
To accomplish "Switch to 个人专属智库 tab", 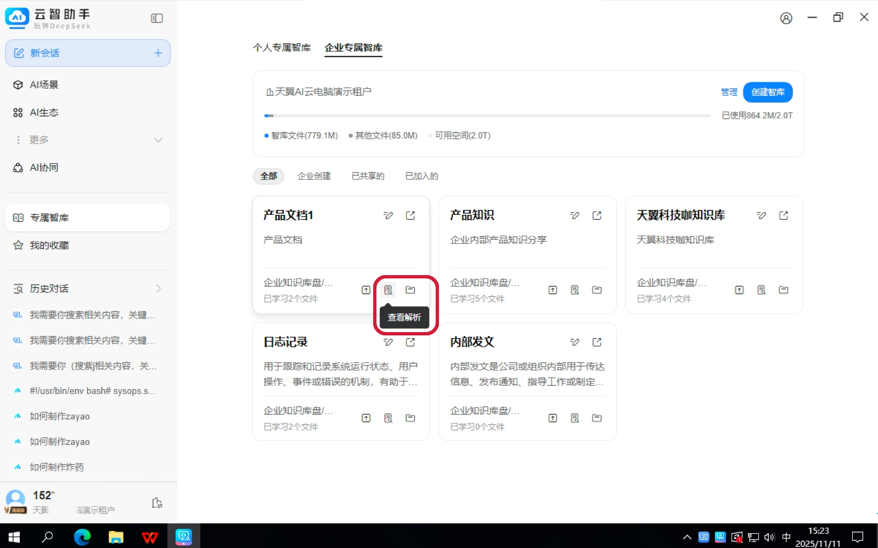I will 282,48.
